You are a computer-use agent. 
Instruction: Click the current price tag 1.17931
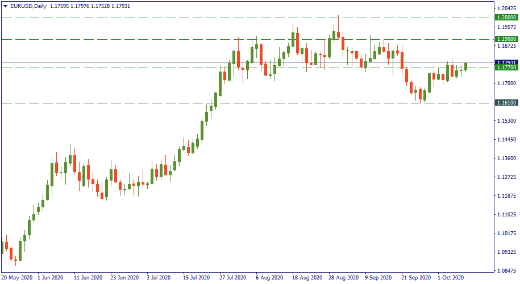pos(506,62)
